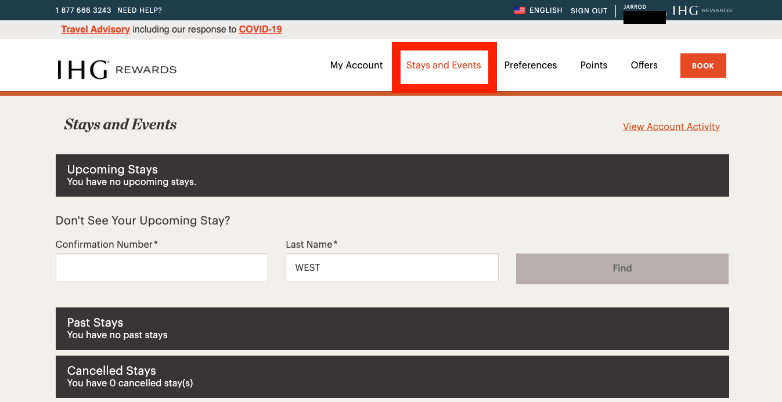Click the US flag language icon
The width and height of the screenshot is (782, 402).
519,10
